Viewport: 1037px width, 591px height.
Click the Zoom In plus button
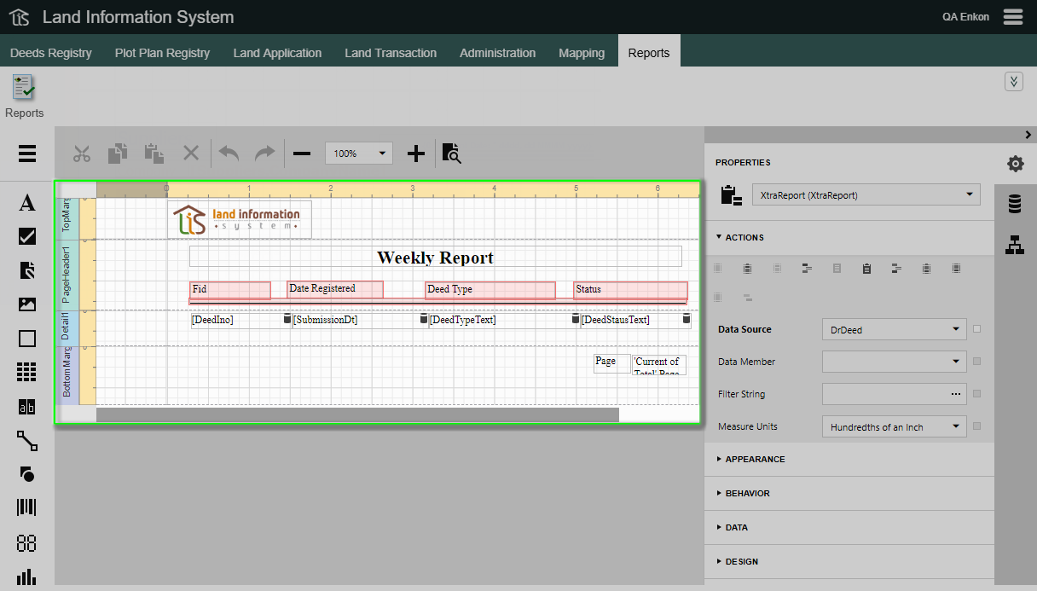tap(415, 154)
